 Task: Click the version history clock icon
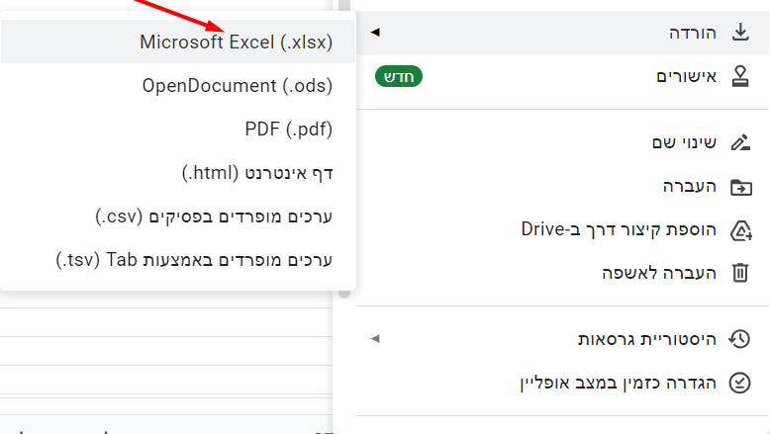click(739, 339)
